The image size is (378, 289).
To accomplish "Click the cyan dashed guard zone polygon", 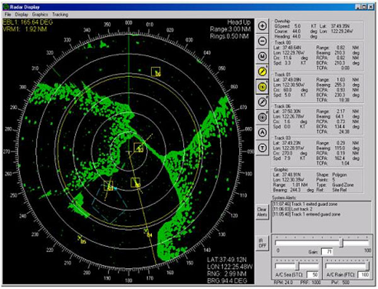I will click(x=110, y=205).
